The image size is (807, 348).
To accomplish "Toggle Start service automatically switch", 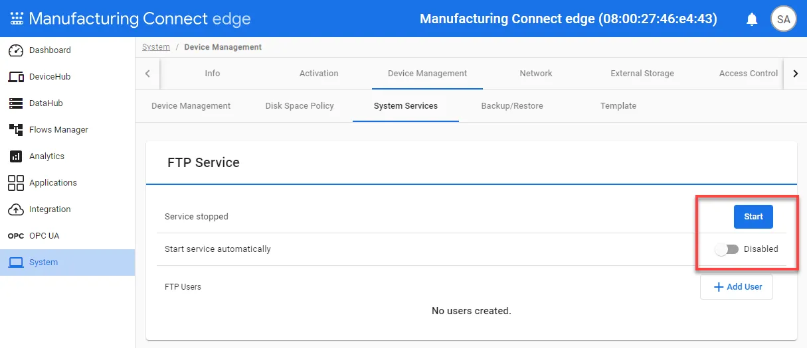I will (x=726, y=249).
